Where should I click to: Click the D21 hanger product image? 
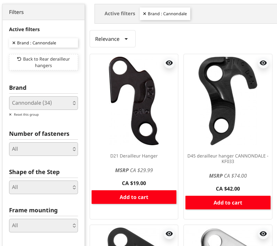click(x=134, y=101)
